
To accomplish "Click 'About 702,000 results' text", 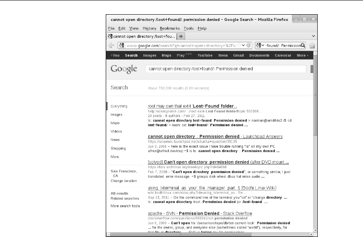I will (178, 88).
